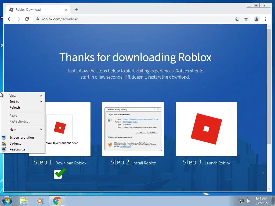Minimize the Chrome window
Image resolution: width=275 pixels, height=206 pixels.
click(x=249, y=5)
